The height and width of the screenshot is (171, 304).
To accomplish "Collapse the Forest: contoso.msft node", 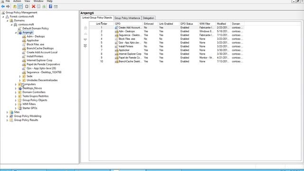I will (x=3, y=17).
